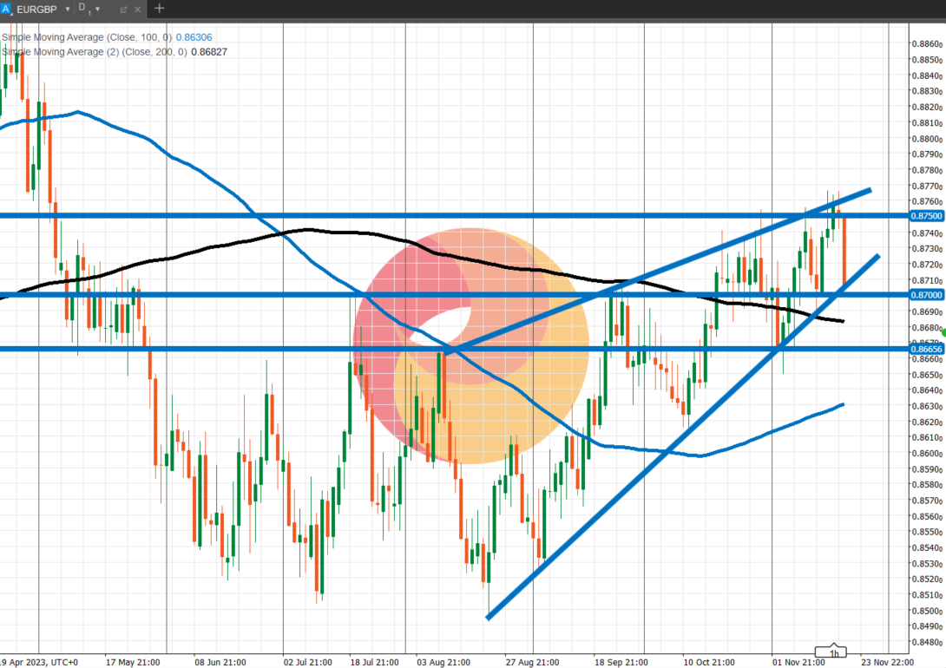Click the 18 Jul 21:00 time axis label

374,662
